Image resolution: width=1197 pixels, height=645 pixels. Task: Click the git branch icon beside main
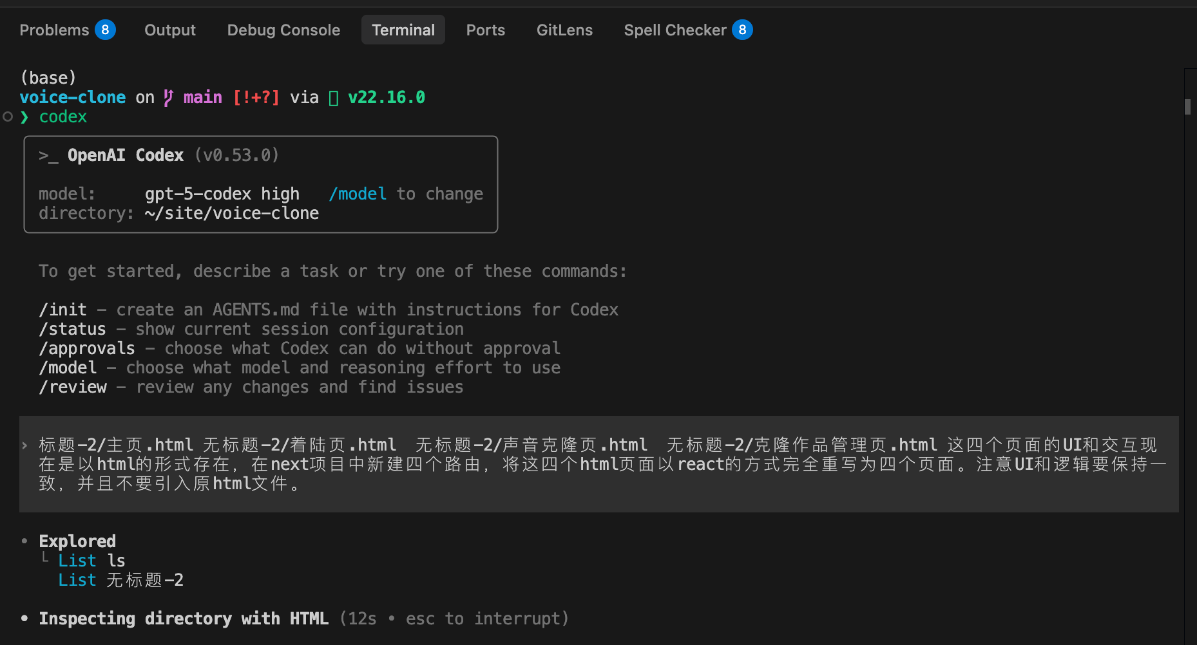click(x=167, y=97)
